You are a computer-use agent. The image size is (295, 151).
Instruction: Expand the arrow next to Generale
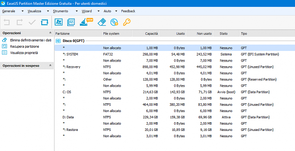click(22, 11)
